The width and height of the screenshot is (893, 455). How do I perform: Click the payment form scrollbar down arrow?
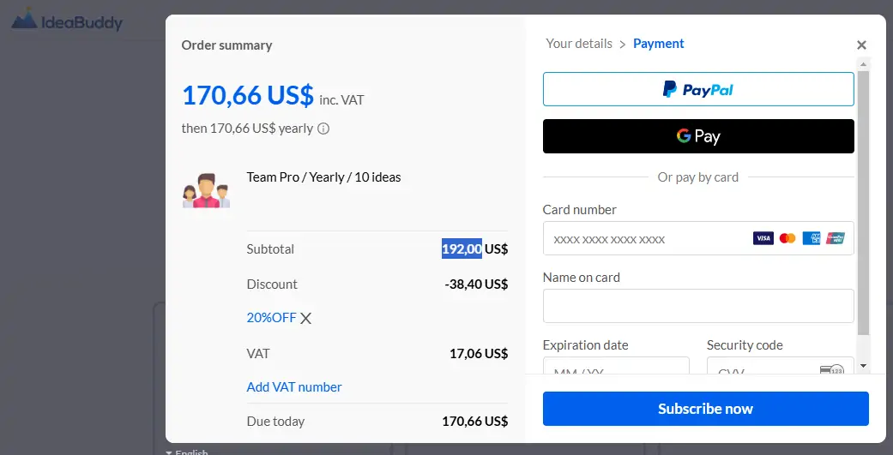pyautogui.click(x=862, y=366)
